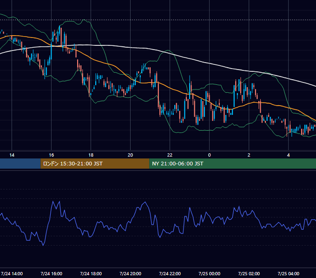This screenshot has width=316, height=278.
Task: Click the ロンドン 15:30-21:00 JST session bar
Action: [95, 164]
